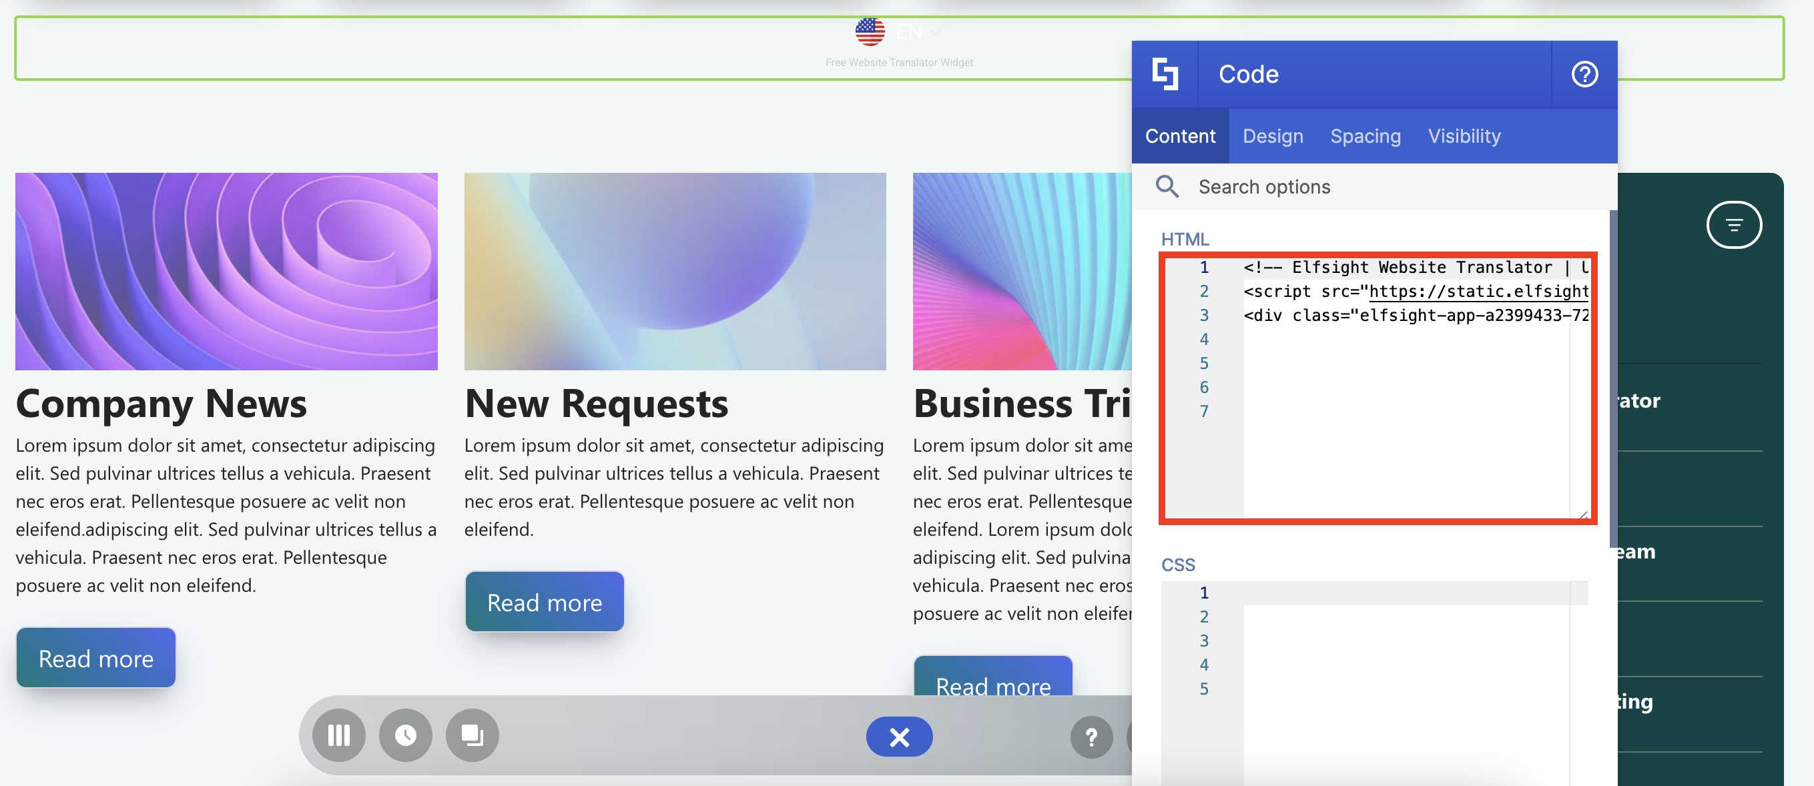
Task: Click Read more under New Requests
Action: pyautogui.click(x=545, y=602)
